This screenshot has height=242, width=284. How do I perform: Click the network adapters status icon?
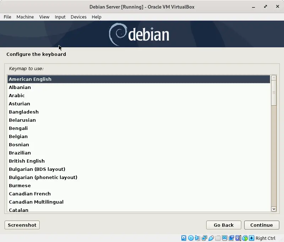coord(204,238)
